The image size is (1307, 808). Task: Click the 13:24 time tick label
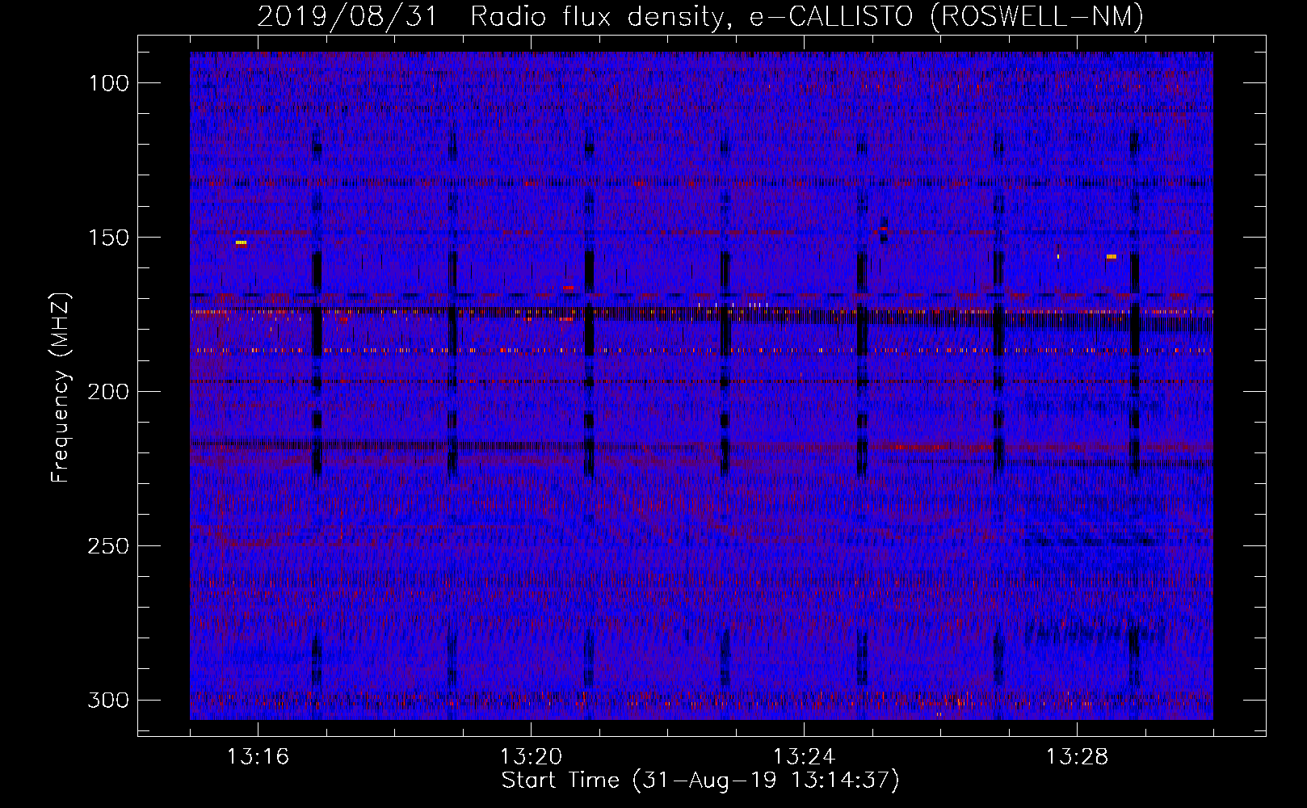tap(804, 756)
